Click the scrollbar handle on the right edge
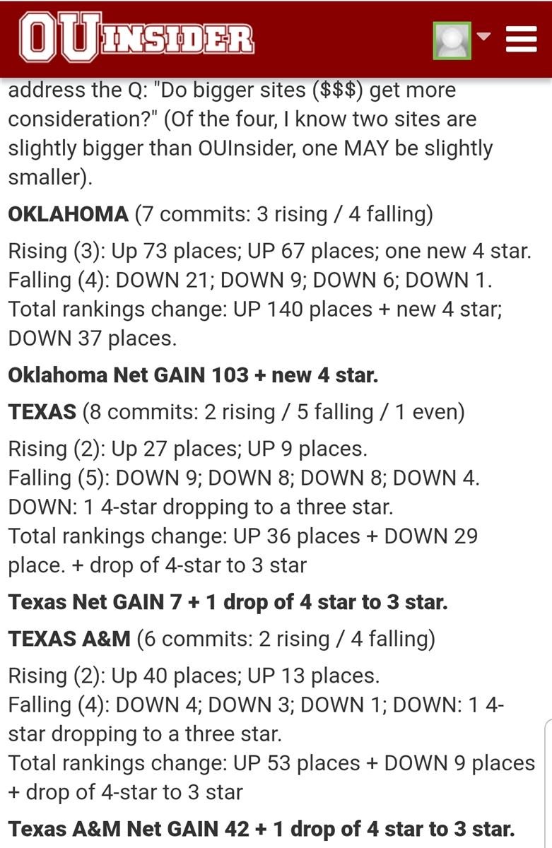Viewport: 552px width, 848px height. 548,784
